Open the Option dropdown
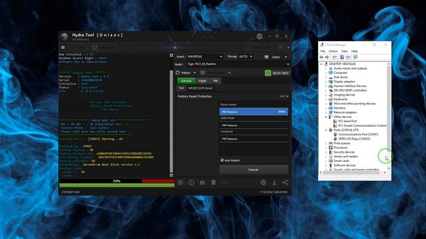426x239 pixels. 286,57
